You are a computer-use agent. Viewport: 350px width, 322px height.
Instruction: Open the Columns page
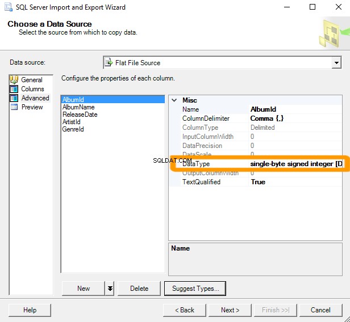pyautogui.click(x=32, y=89)
